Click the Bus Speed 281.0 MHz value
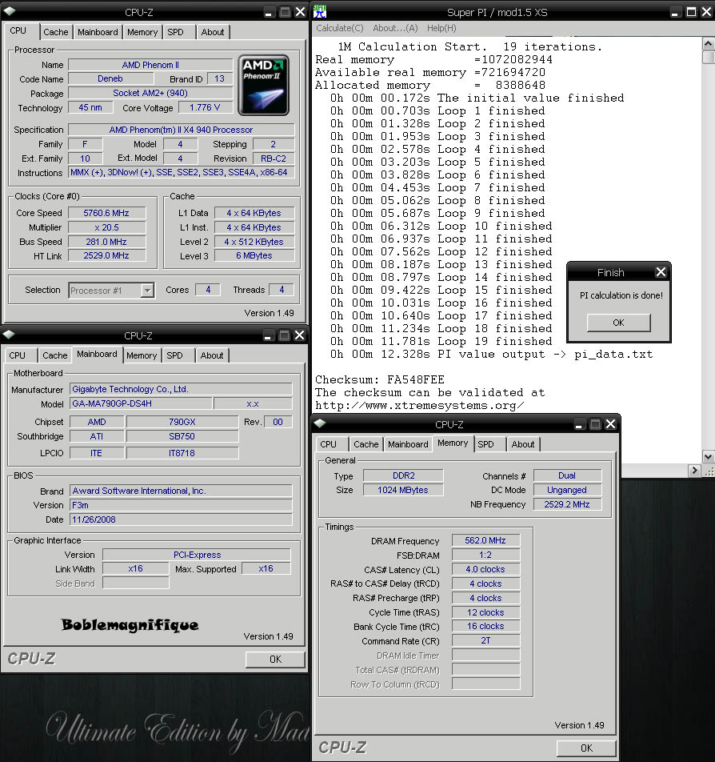The height and width of the screenshot is (762, 715). 107,242
